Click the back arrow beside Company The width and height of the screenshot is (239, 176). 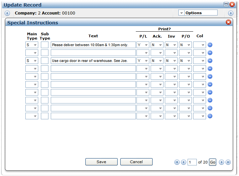pyautogui.click(x=7, y=13)
